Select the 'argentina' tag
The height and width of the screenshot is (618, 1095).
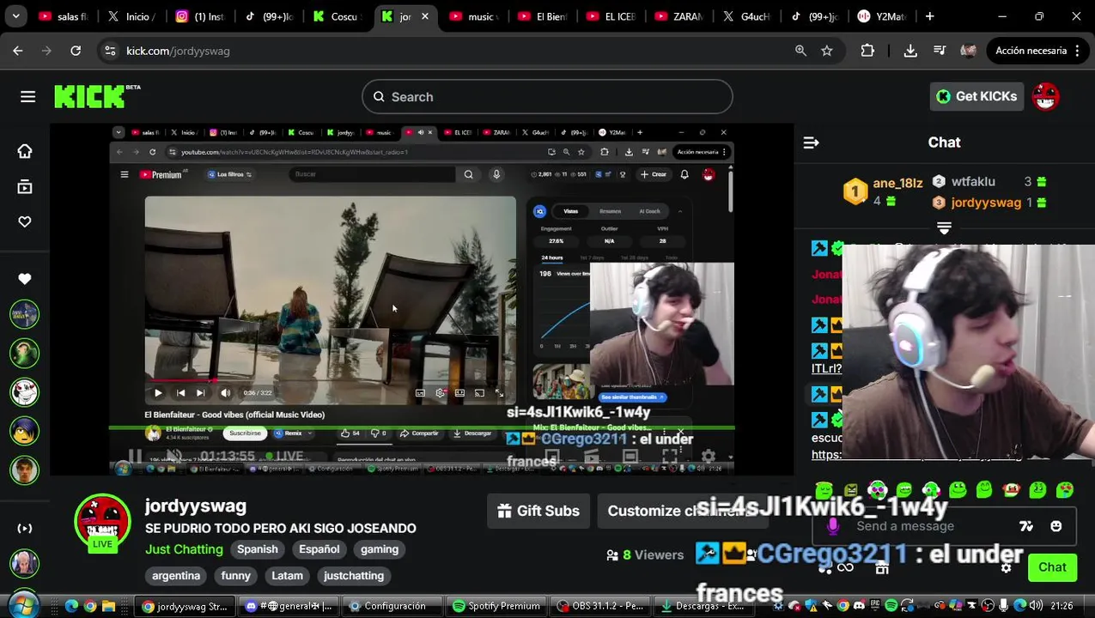coord(176,576)
